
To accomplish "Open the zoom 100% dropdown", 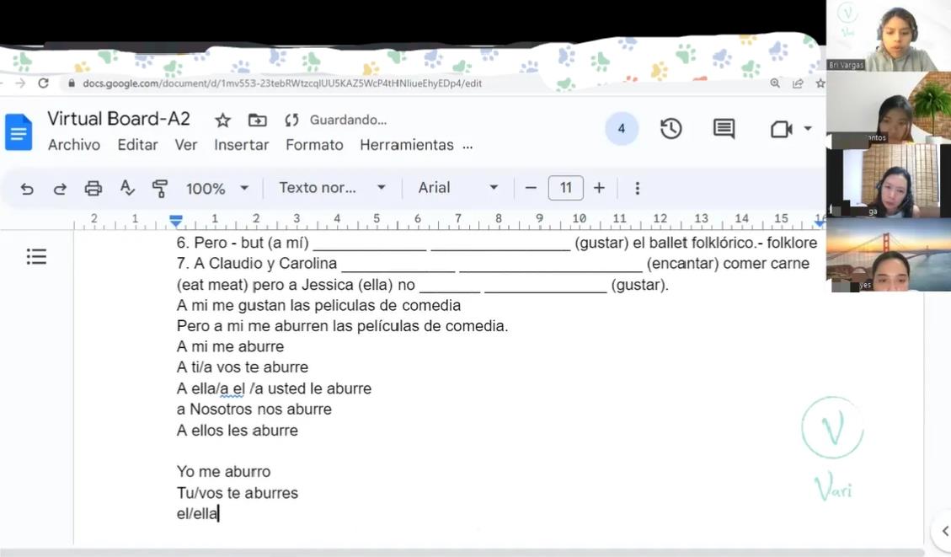I will pos(217,189).
